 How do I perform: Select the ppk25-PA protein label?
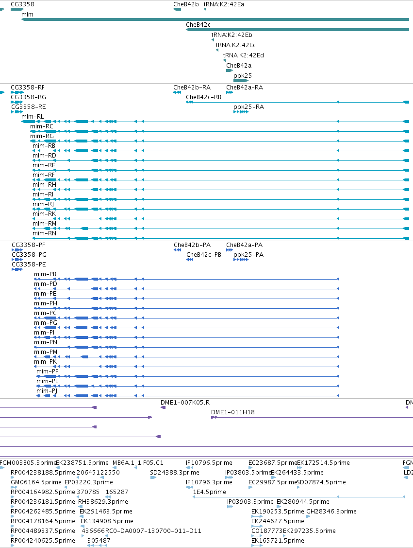(248, 255)
